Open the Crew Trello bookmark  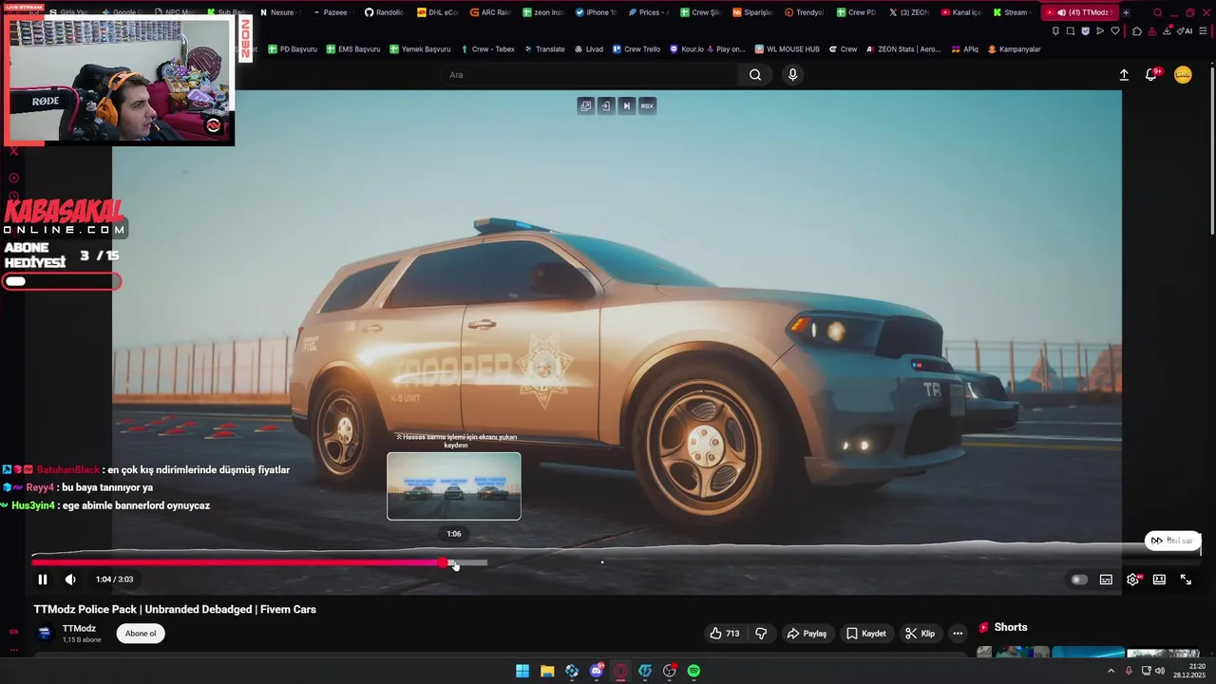636,49
